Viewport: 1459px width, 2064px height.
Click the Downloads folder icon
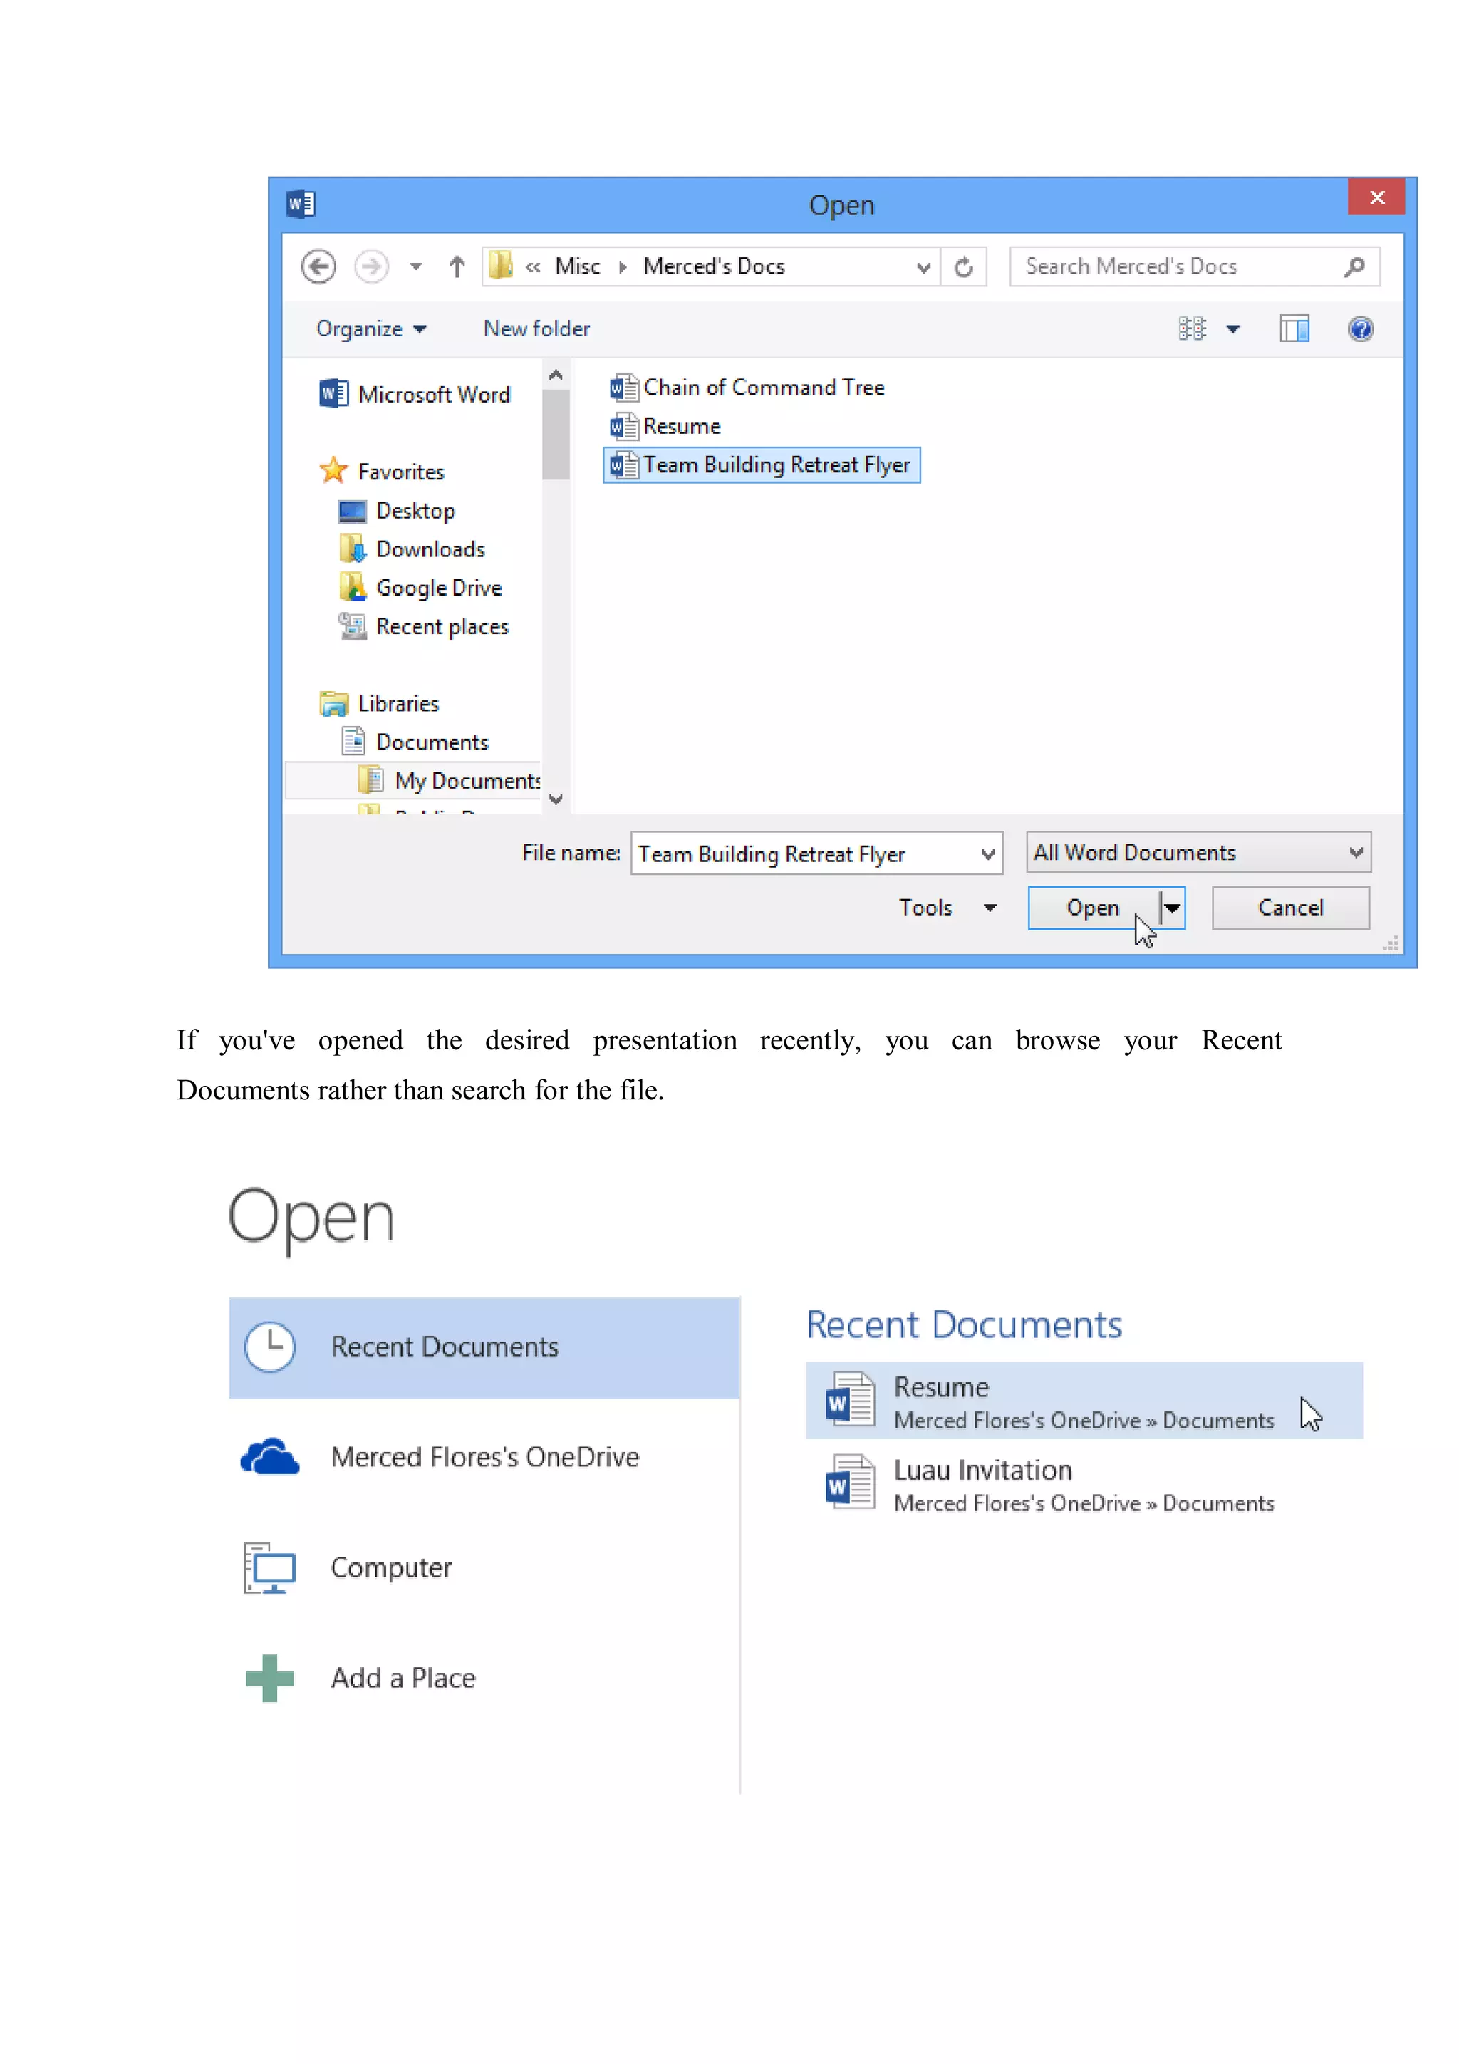coord(353,549)
